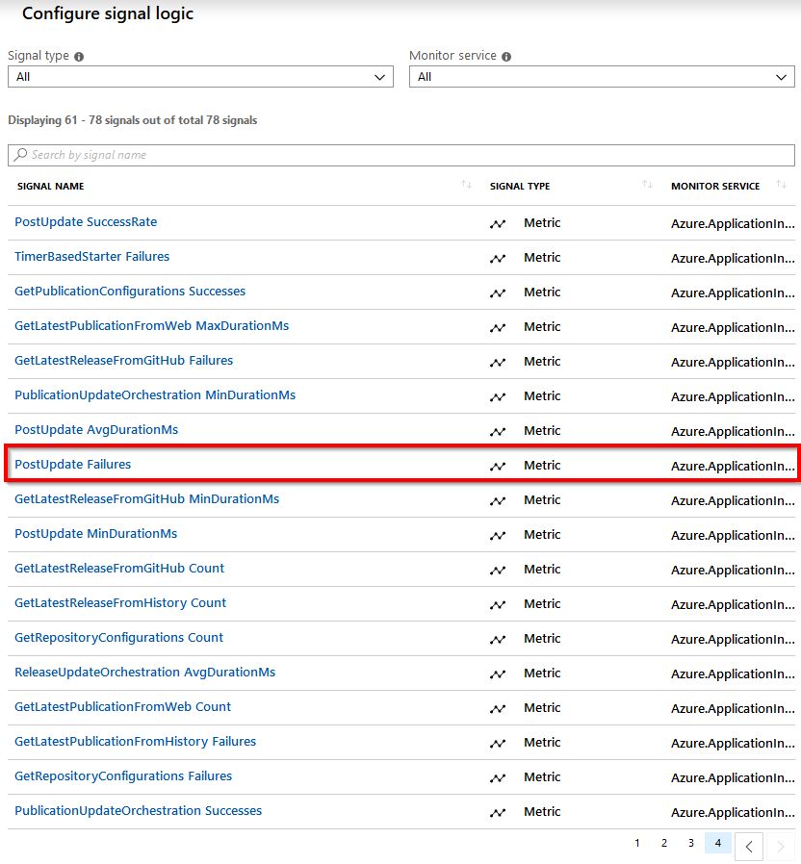Viewport: 801px width, 864px height.
Task: Click metric icon in GetRepositoryConfigurations Failures row
Action: (498, 778)
